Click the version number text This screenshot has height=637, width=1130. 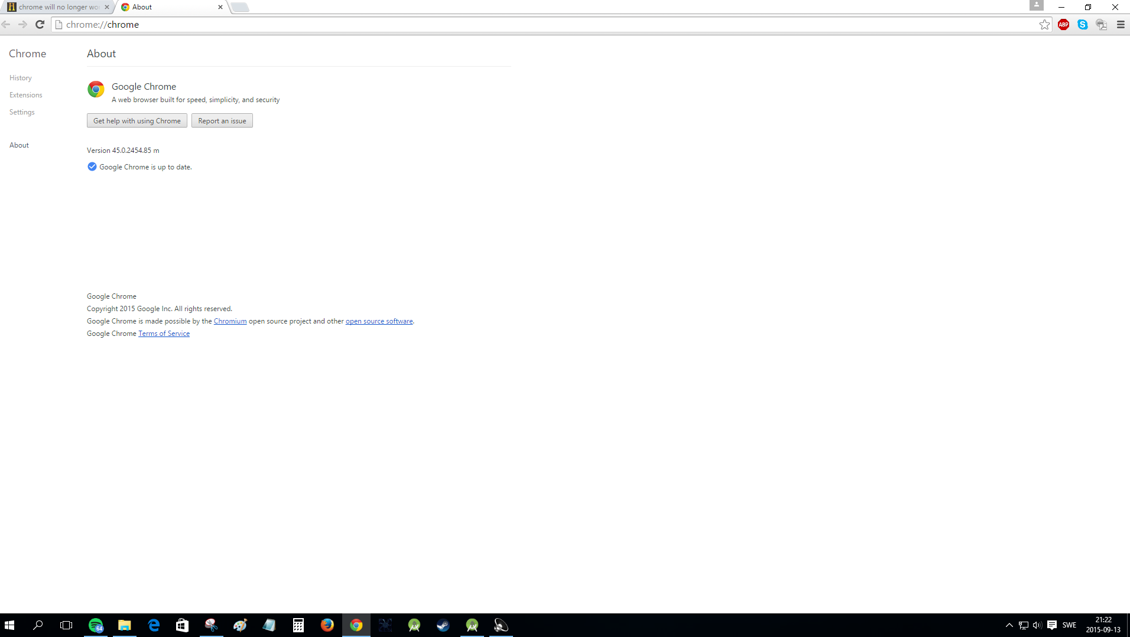click(123, 151)
